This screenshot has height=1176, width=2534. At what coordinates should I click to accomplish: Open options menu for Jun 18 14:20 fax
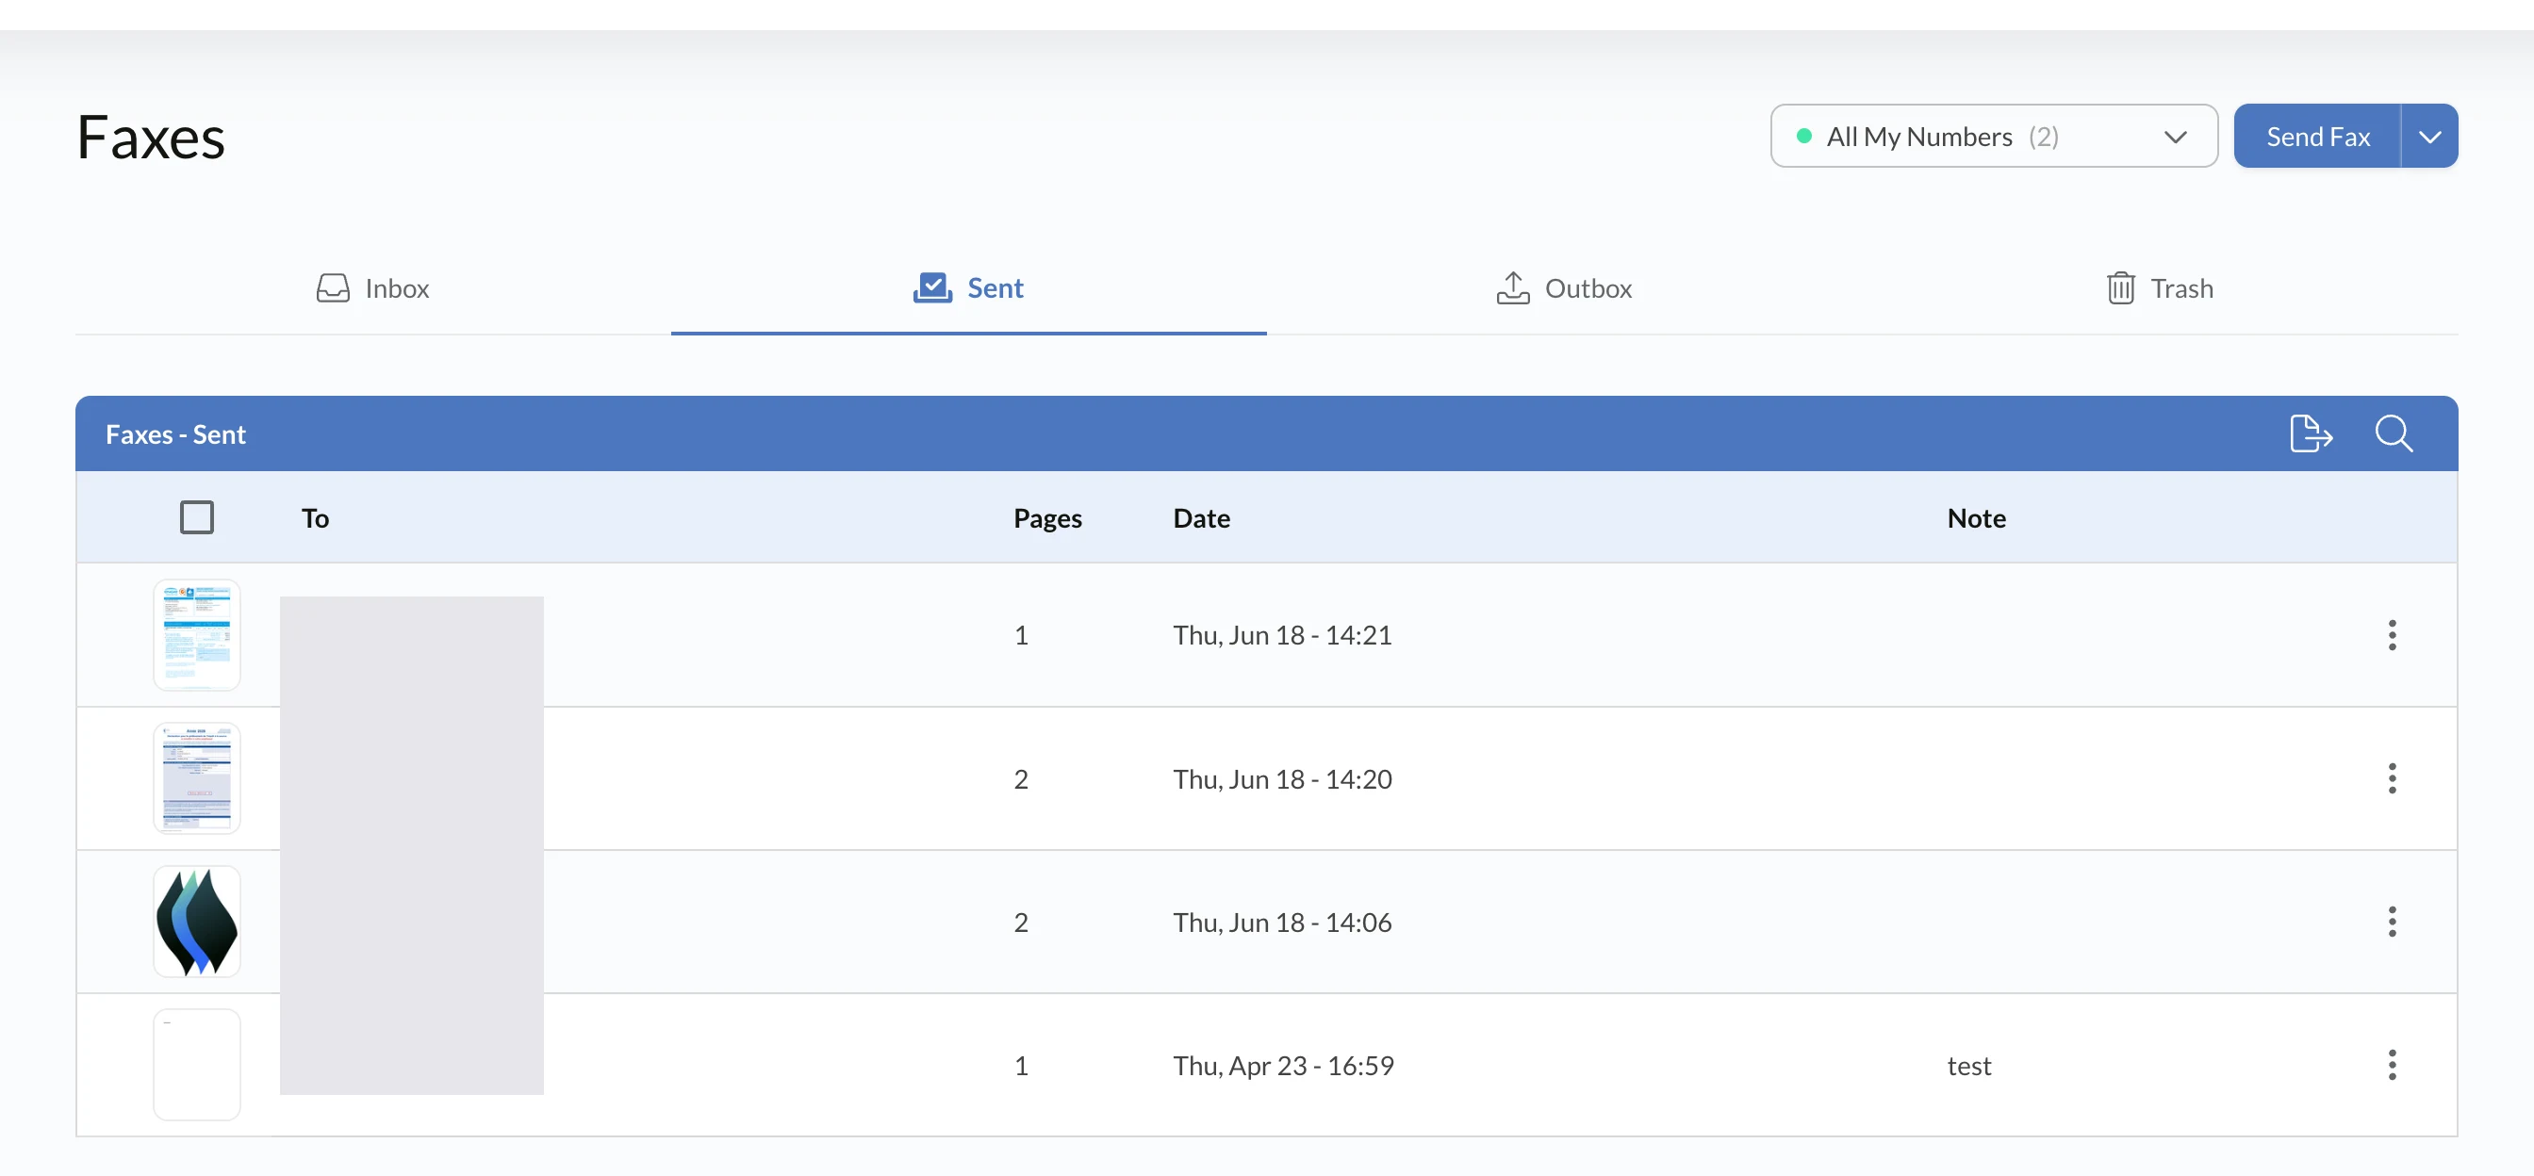tap(2392, 778)
